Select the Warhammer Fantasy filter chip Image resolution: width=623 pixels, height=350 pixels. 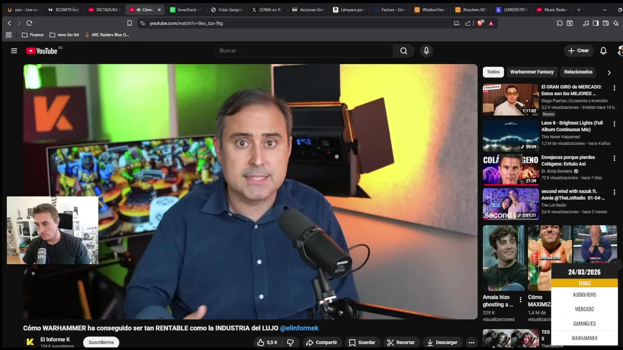[531, 72]
